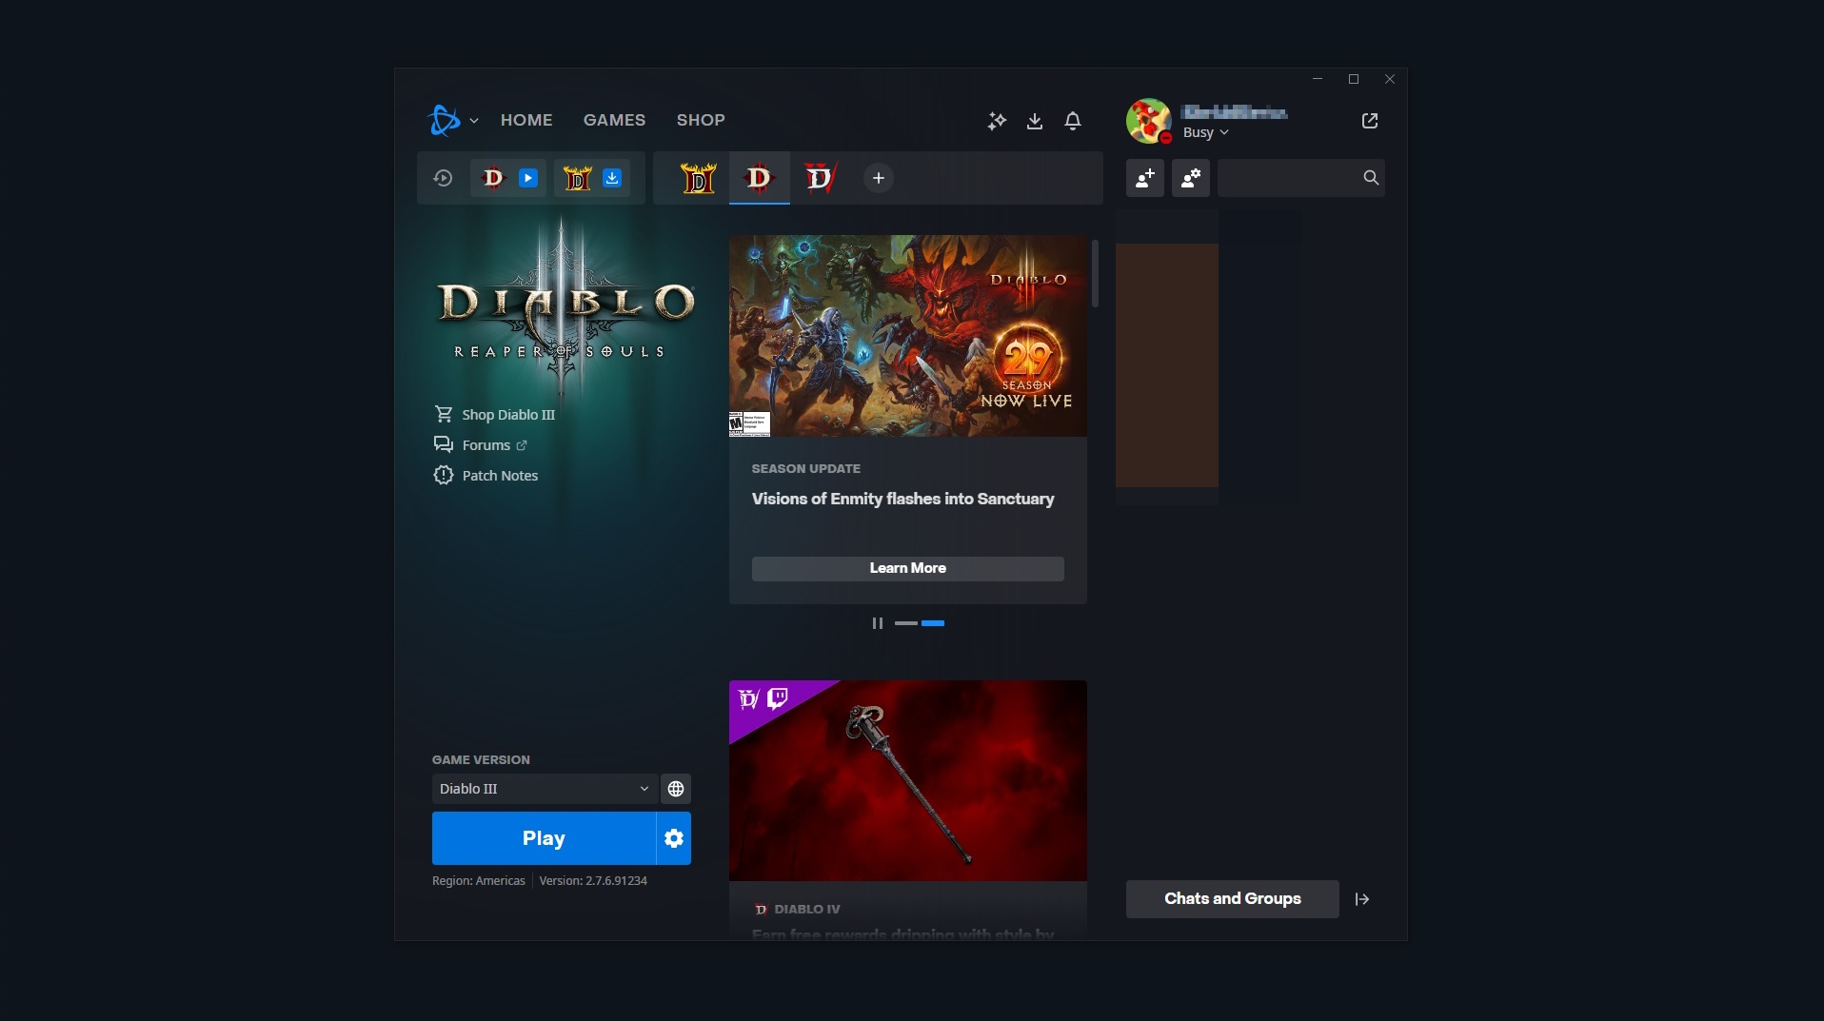Viewport: 1824px width, 1021px height.
Task: Visit the Diablo III Forums link
Action: pyautogui.click(x=480, y=445)
